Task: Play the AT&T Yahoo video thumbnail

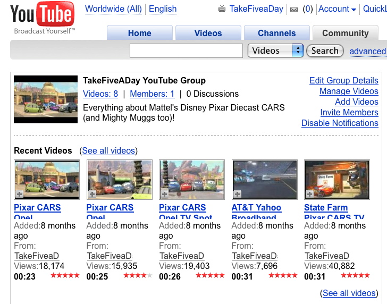Action: [265, 180]
